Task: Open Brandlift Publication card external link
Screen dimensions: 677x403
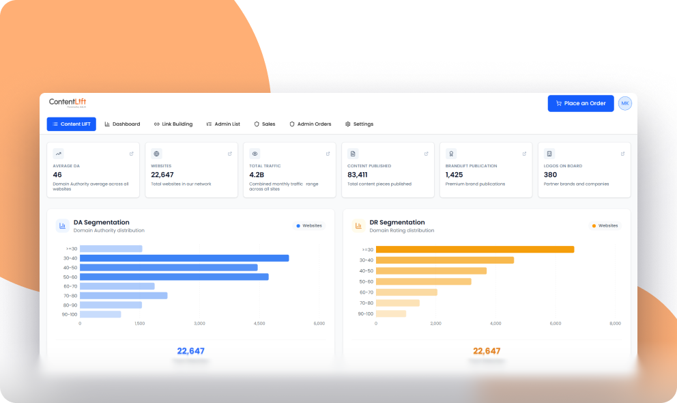Action: point(525,154)
